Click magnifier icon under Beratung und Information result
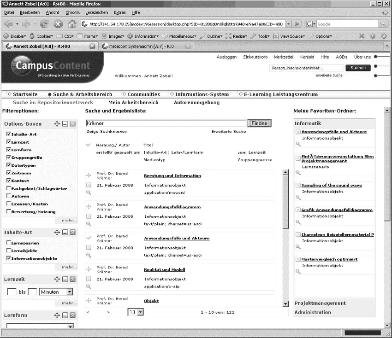This screenshot has height=338, width=392. (89, 192)
